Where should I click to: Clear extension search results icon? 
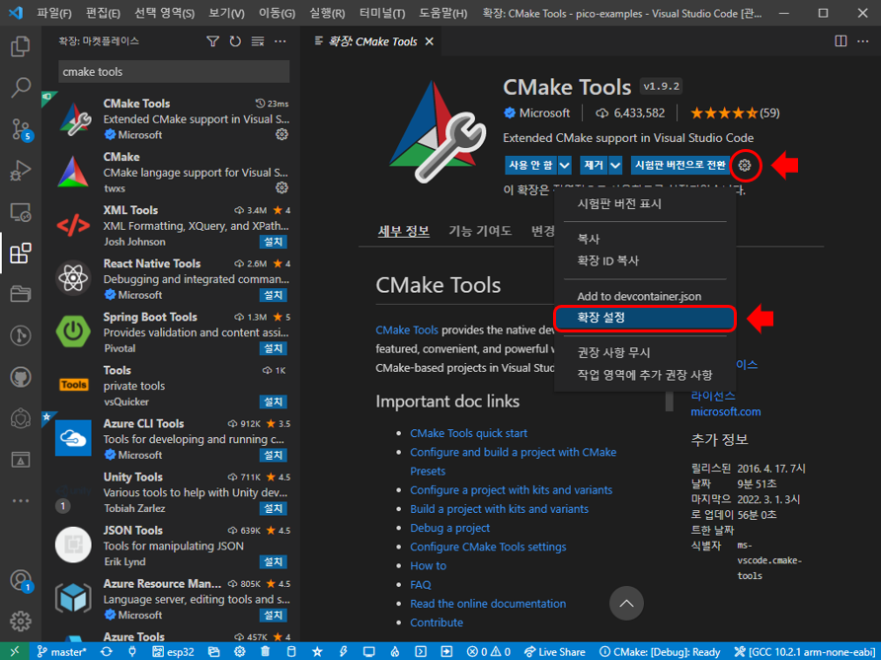(x=258, y=41)
